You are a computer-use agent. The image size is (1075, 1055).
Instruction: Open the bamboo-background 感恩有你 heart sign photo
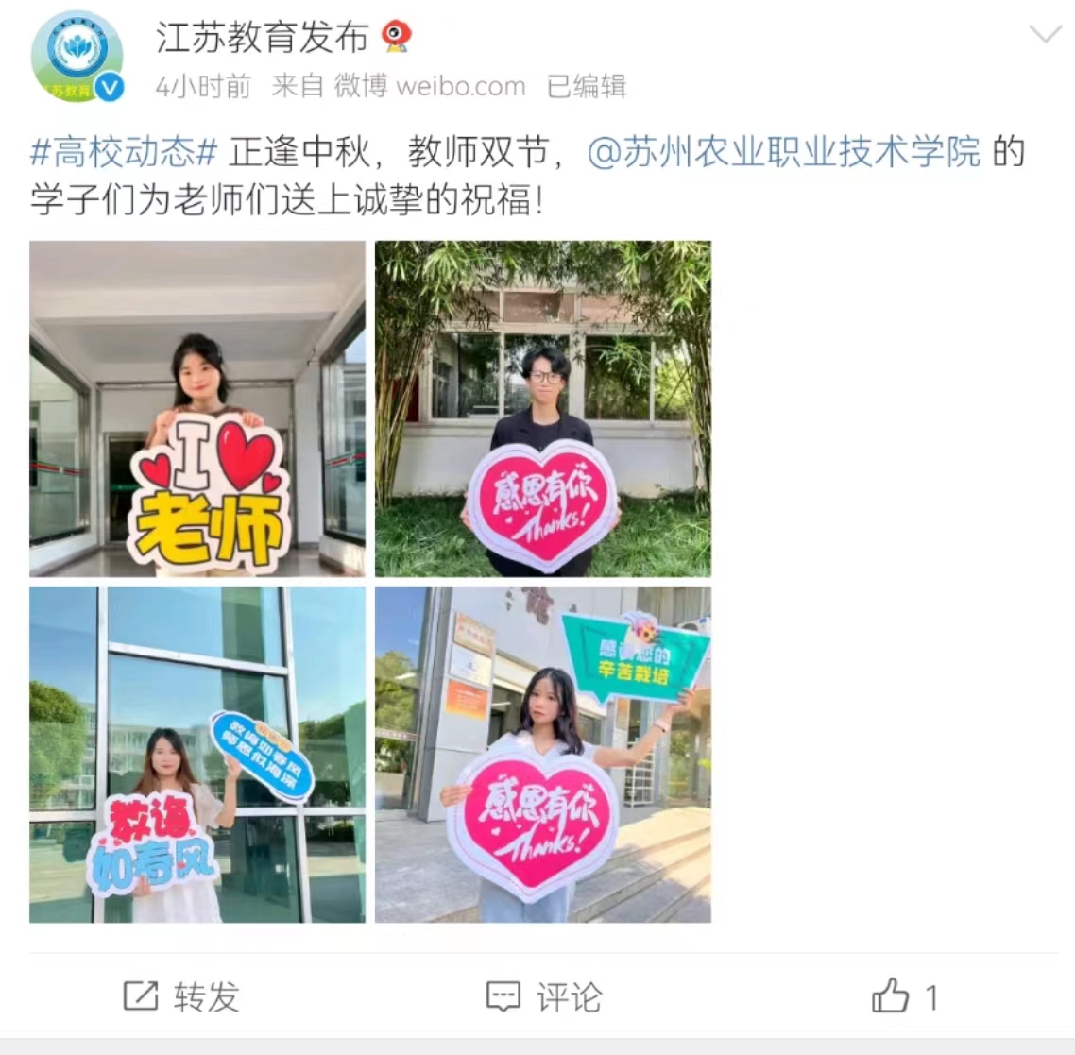click(543, 409)
